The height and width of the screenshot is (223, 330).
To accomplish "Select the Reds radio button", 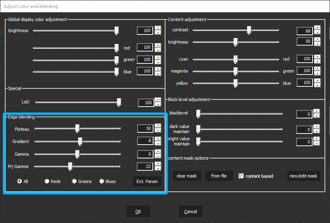I will (x=47, y=181).
